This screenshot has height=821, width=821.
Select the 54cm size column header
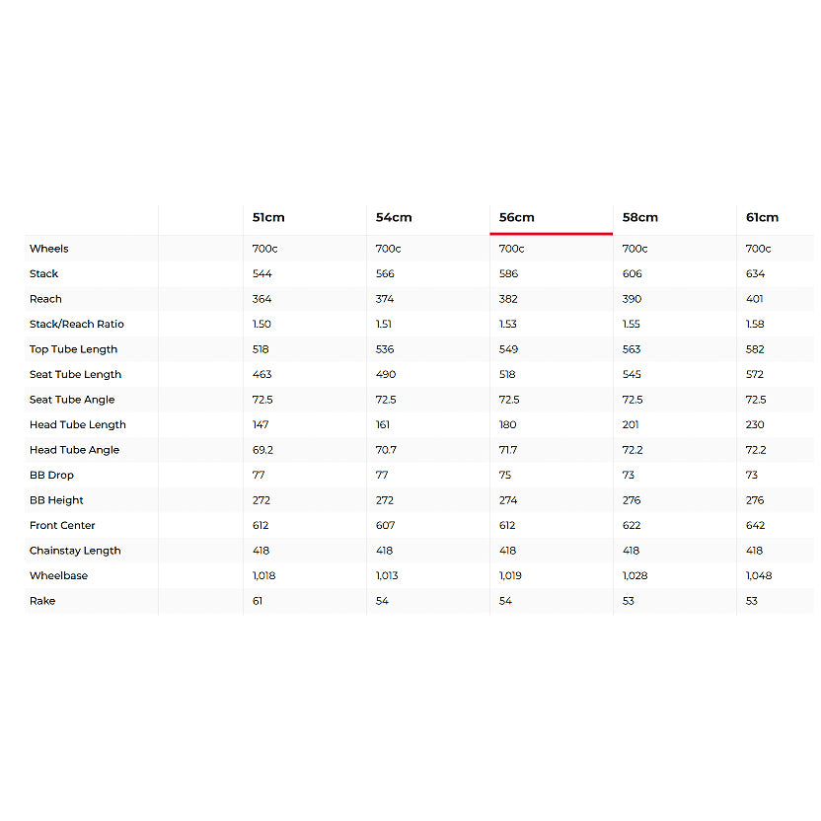click(394, 217)
